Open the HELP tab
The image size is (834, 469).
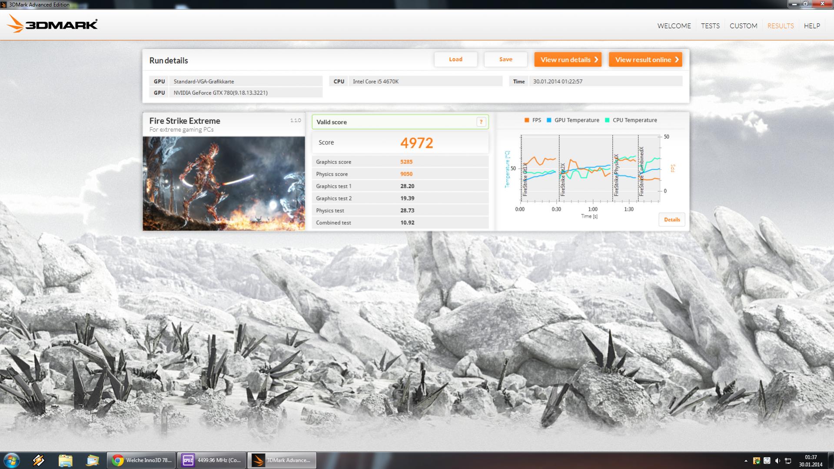(x=812, y=26)
